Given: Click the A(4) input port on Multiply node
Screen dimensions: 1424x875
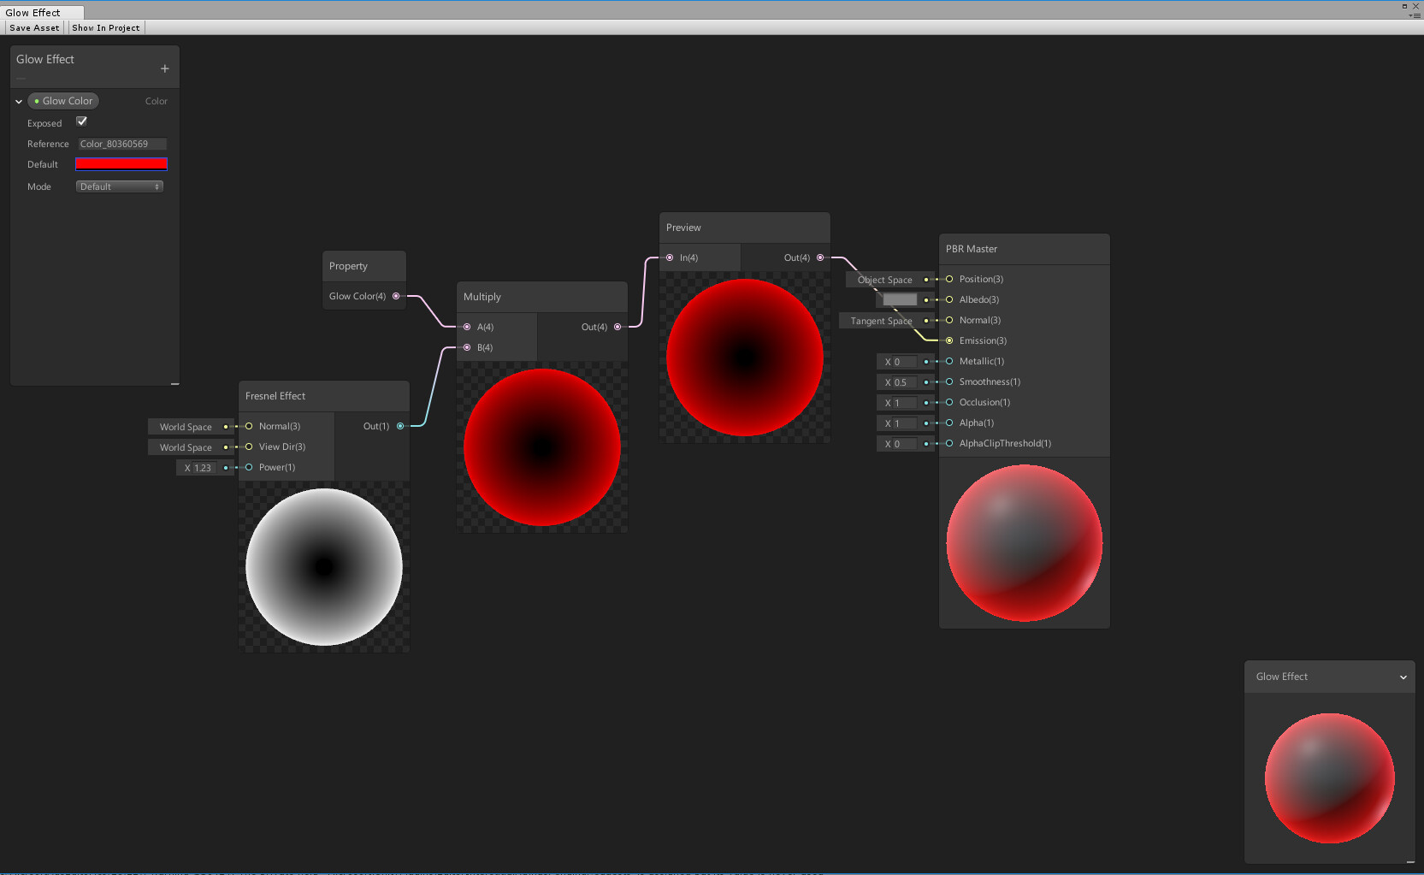Looking at the screenshot, I should pos(467,326).
